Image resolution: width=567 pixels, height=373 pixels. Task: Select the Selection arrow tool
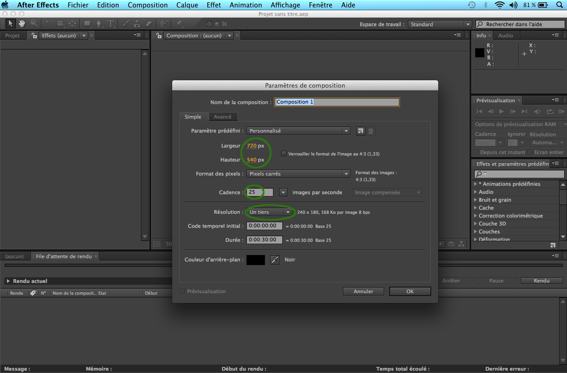click(11, 24)
